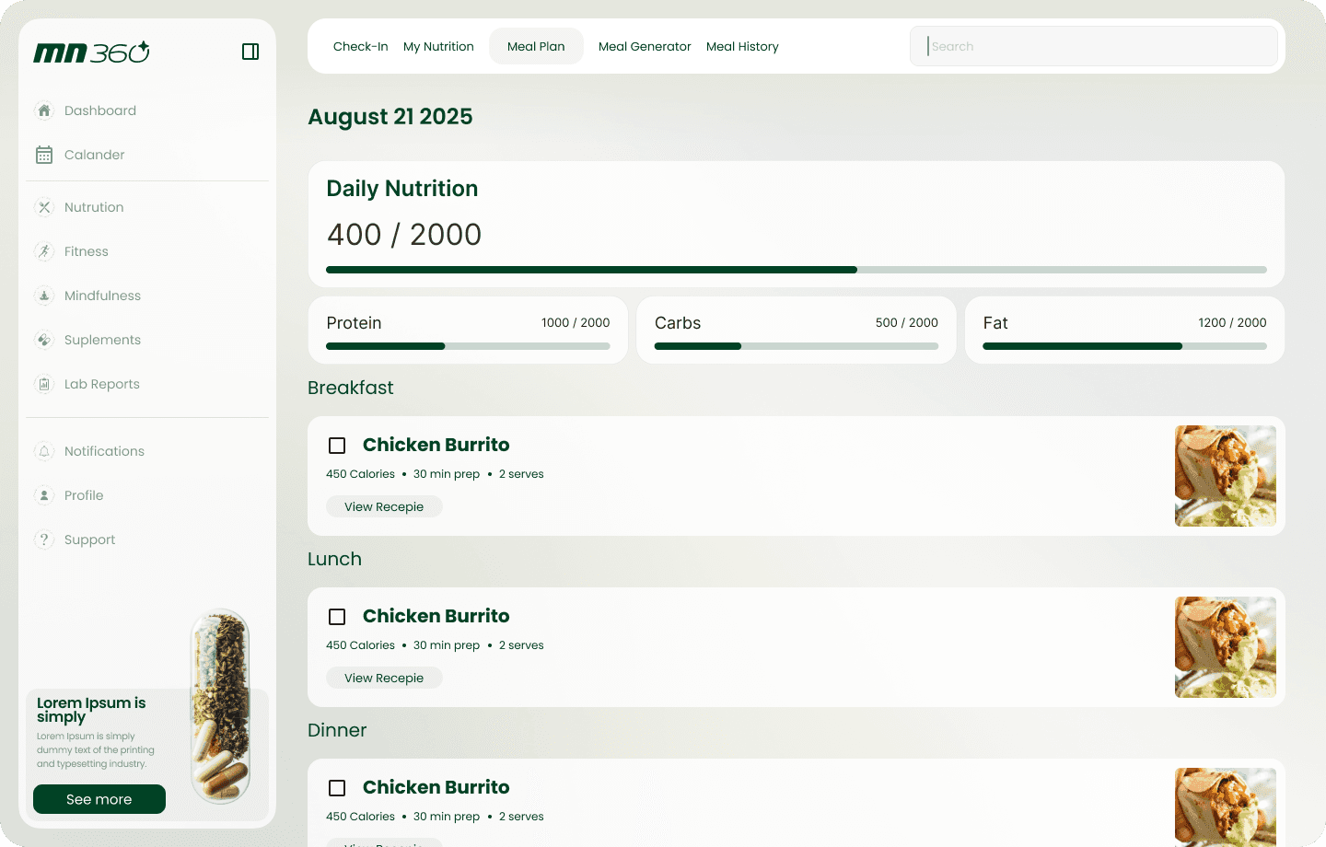This screenshot has height=847, width=1326.
Task: Select the Meal Plan tab
Action: [x=536, y=46]
